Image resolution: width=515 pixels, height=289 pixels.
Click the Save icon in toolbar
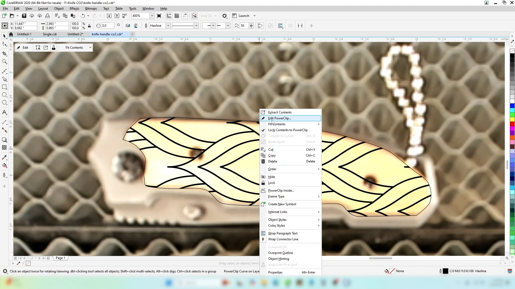click(x=24, y=16)
